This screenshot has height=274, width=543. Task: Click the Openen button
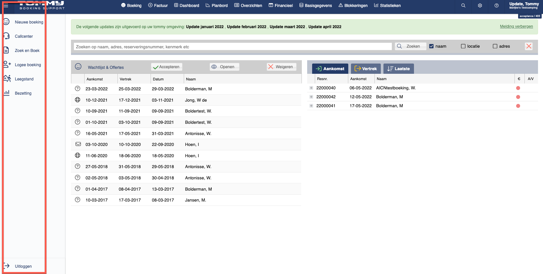224,67
